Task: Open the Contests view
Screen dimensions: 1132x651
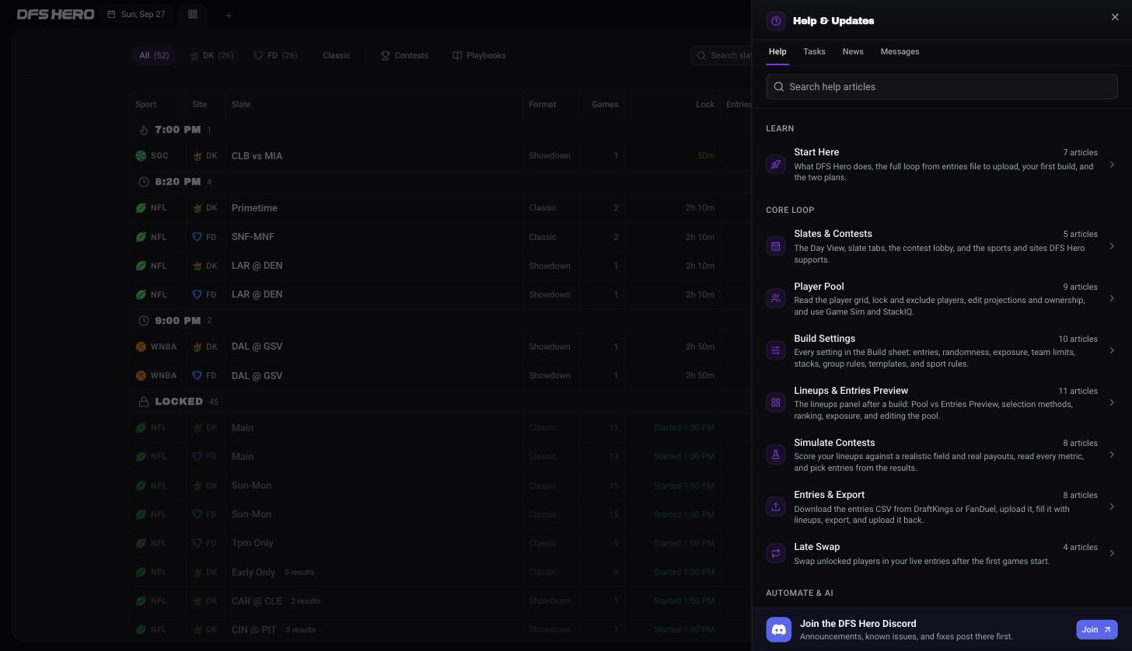Action: [404, 55]
